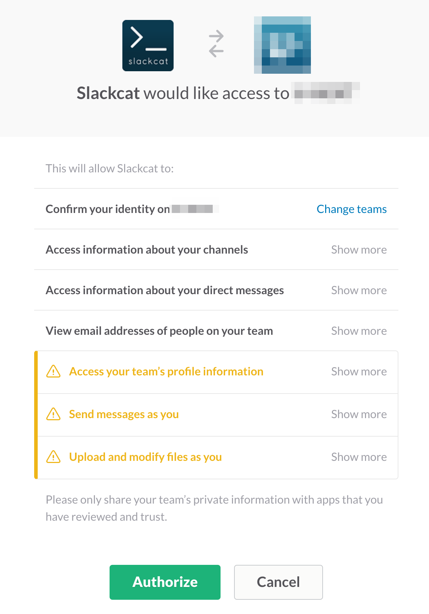Image resolution: width=429 pixels, height=614 pixels.
Task: Click warning icon beside Send messages as you
Action: click(x=53, y=414)
